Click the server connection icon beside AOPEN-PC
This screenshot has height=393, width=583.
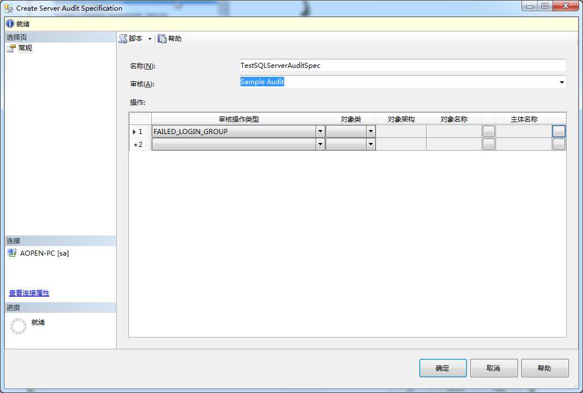(12, 253)
